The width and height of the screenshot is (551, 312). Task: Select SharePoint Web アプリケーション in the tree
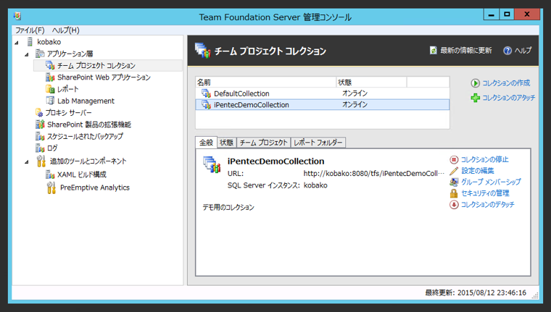pos(104,77)
